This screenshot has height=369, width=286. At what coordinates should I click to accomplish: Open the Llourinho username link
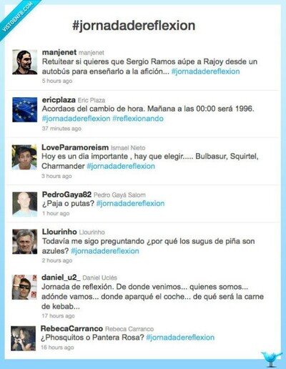point(59,232)
